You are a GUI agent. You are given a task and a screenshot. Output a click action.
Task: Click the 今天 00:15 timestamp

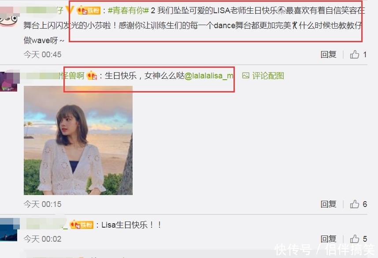(42, 204)
